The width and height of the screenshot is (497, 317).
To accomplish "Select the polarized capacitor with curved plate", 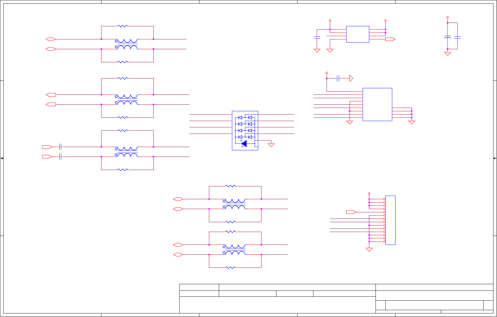I will (x=447, y=37).
